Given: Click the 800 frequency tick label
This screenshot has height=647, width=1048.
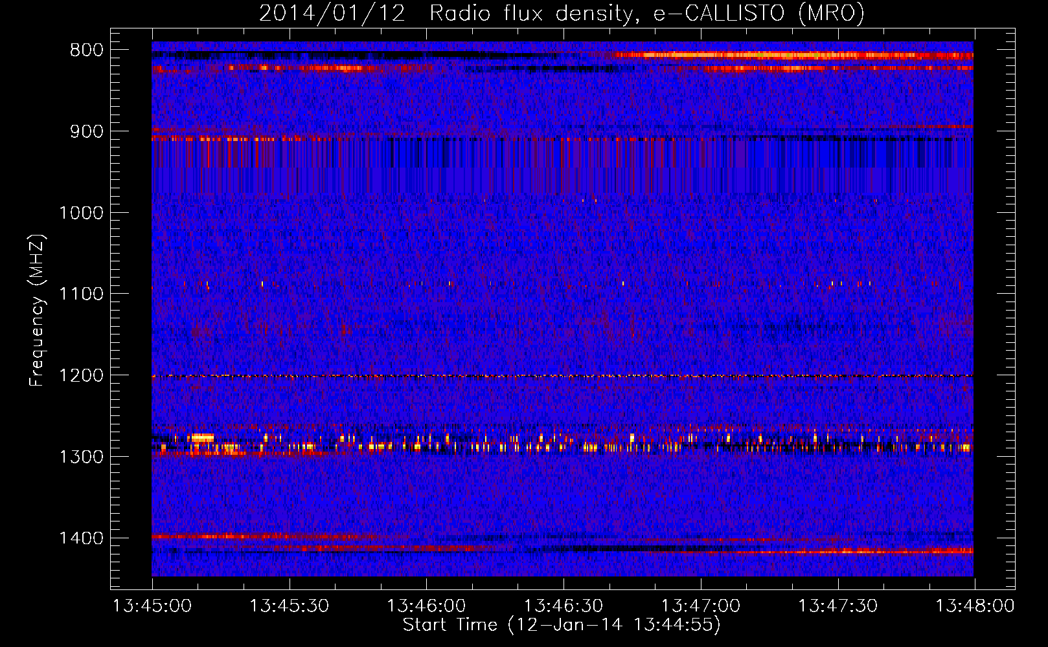Looking at the screenshot, I should click(x=87, y=50).
